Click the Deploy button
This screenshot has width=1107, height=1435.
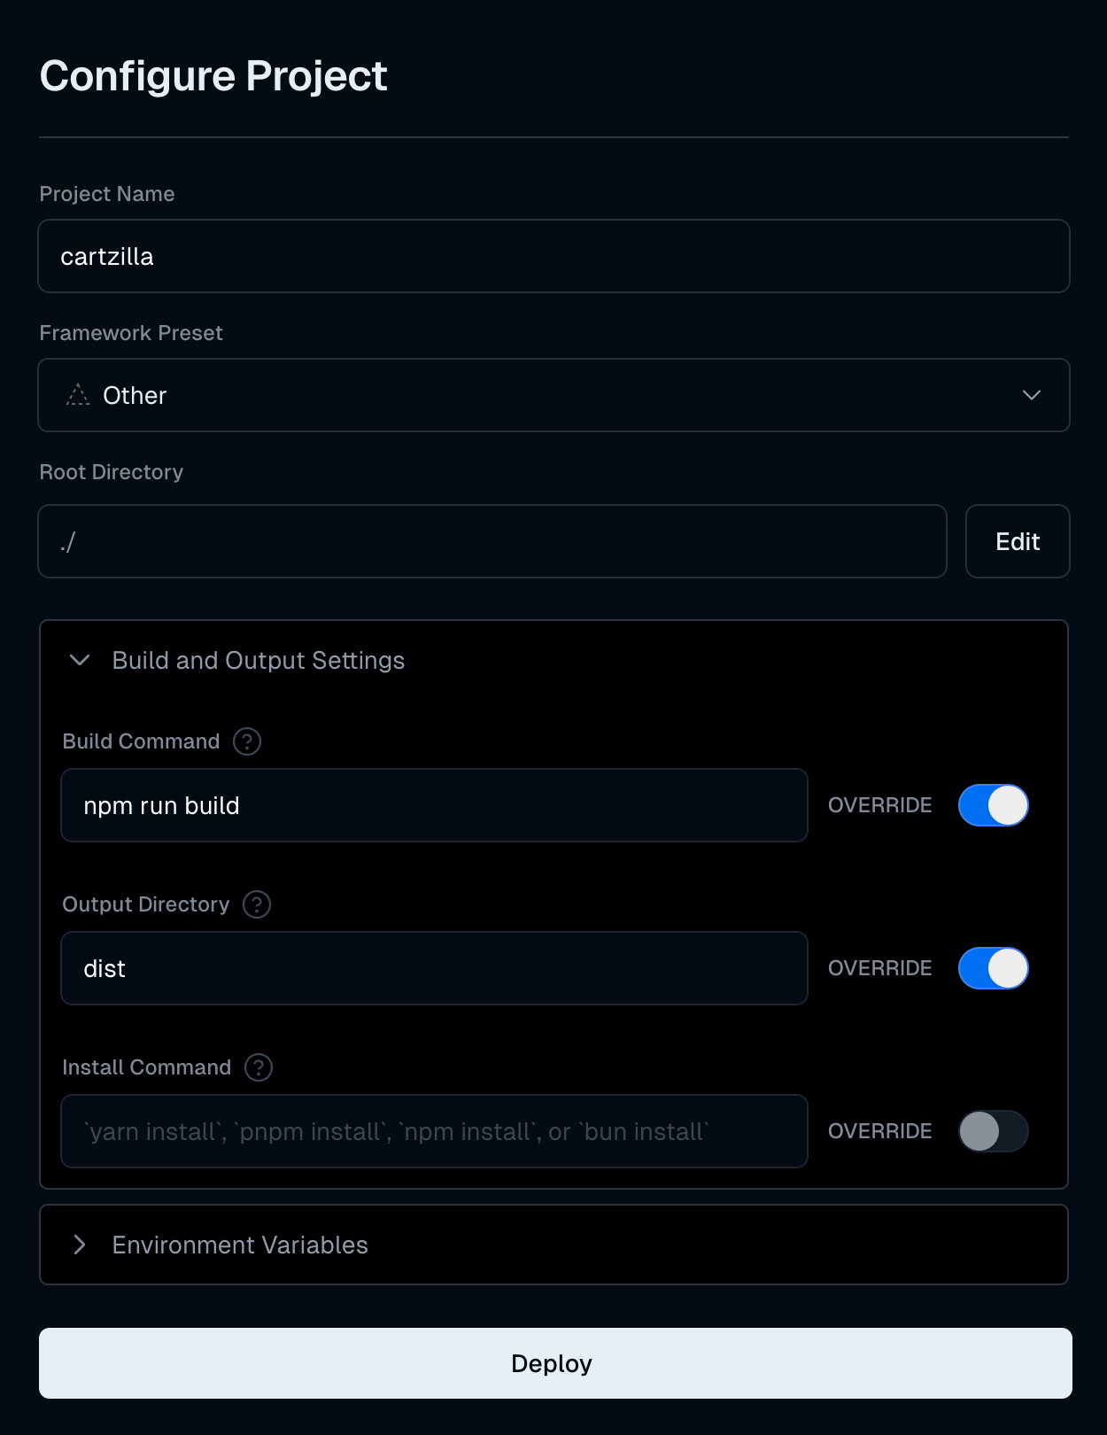[x=553, y=1363]
